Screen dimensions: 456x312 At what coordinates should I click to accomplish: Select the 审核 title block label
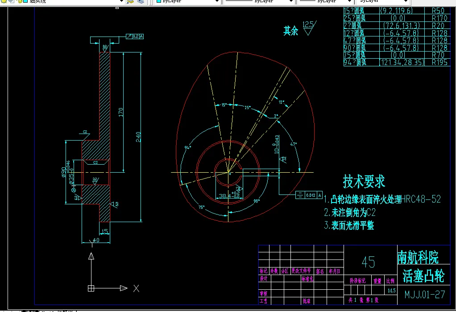(x=264, y=293)
